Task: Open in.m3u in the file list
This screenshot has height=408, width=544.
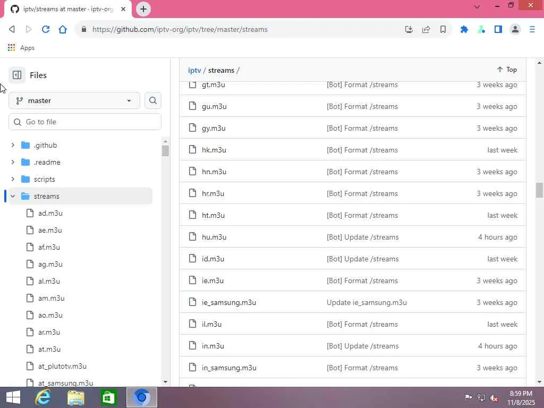Action: tap(213, 346)
